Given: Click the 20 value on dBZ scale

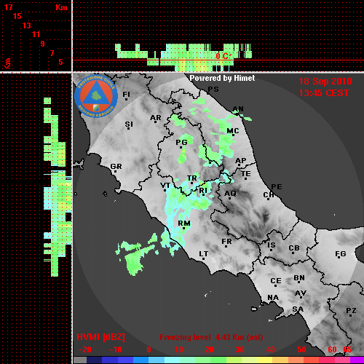Looking at the screenshot, I should click(209, 349).
